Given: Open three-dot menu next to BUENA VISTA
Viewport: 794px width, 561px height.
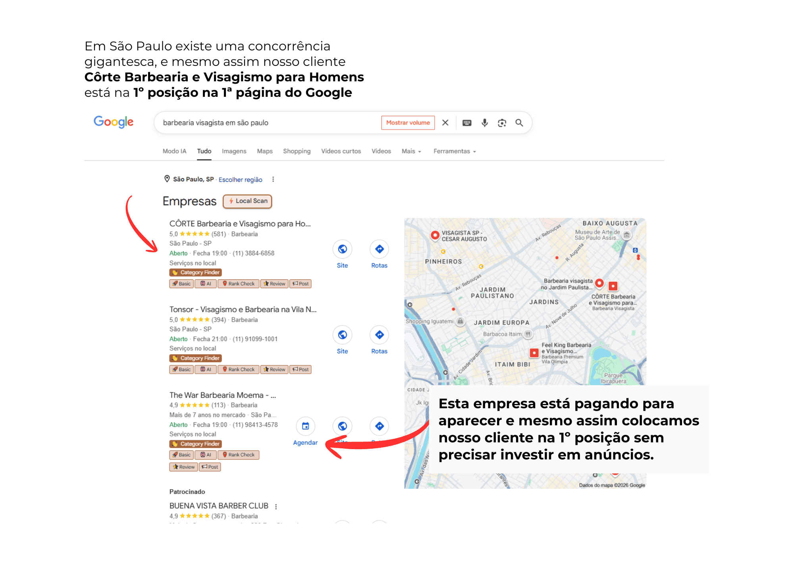Looking at the screenshot, I should click(276, 506).
